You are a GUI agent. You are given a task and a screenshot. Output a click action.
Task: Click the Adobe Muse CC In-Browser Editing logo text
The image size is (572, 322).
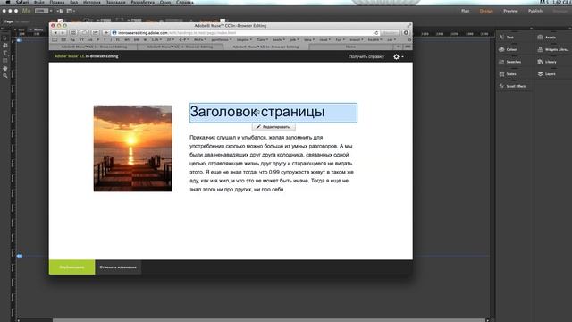(x=87, y=56)
